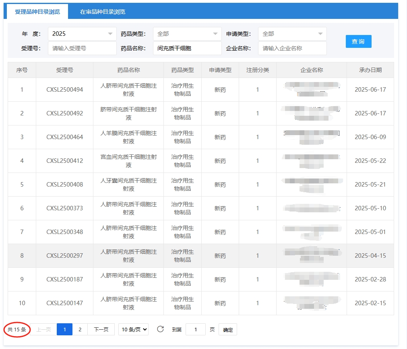Click the 下一页 next page button
The height and width of the screenshot is (349, 407).
101,330
